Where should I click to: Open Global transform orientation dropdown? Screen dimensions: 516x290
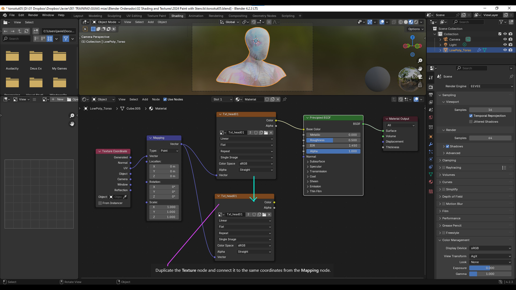coord(229,22)
